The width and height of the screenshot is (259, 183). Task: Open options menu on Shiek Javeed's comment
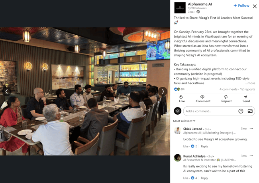click(251, 129)
